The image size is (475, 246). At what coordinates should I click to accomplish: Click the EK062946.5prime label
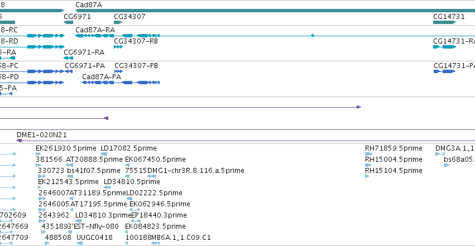click(160, 204)
